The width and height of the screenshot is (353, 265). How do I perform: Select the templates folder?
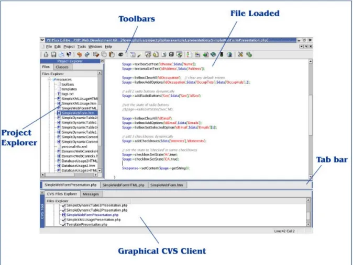tap(69, 89)
